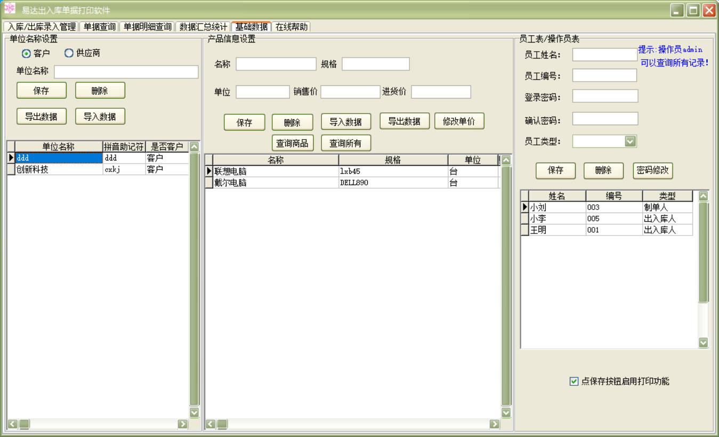Focus the 员工编号 input field
This screenshot has height=437, width=719.
(x=605, y=75)
